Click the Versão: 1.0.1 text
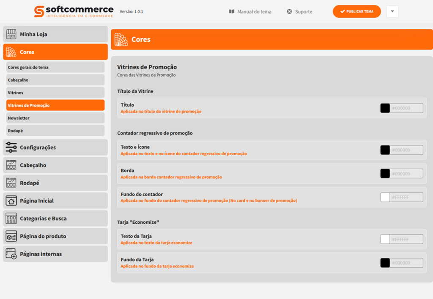The image size is (433, 299). [x=132, y=11]
